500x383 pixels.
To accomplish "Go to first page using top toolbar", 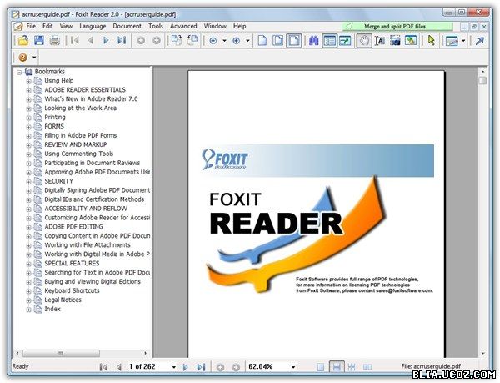I will click(75, 41).
